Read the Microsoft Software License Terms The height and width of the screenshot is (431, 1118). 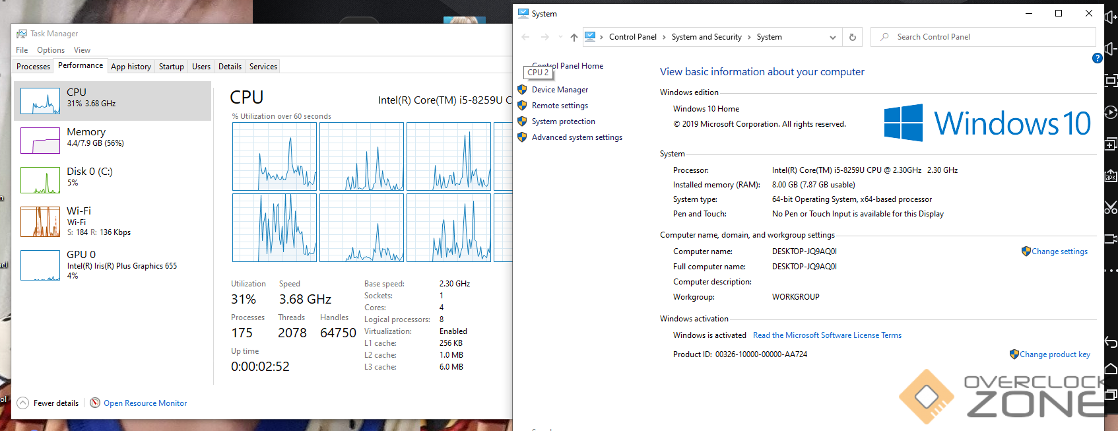click(827, 335)
